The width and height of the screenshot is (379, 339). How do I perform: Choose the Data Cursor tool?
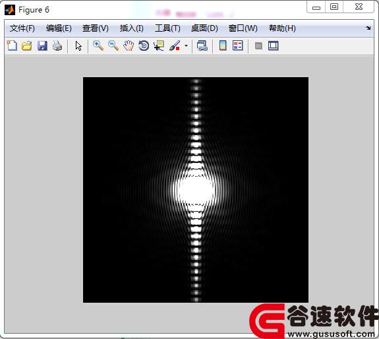click(159, 46)
